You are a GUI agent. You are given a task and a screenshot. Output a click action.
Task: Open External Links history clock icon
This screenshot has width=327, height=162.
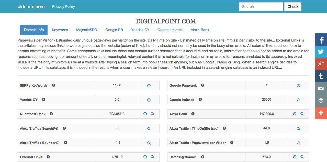coord(145,157)
